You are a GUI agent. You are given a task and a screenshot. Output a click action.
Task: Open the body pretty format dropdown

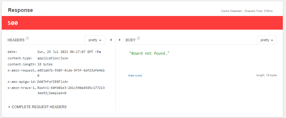[x=267, y=40]
